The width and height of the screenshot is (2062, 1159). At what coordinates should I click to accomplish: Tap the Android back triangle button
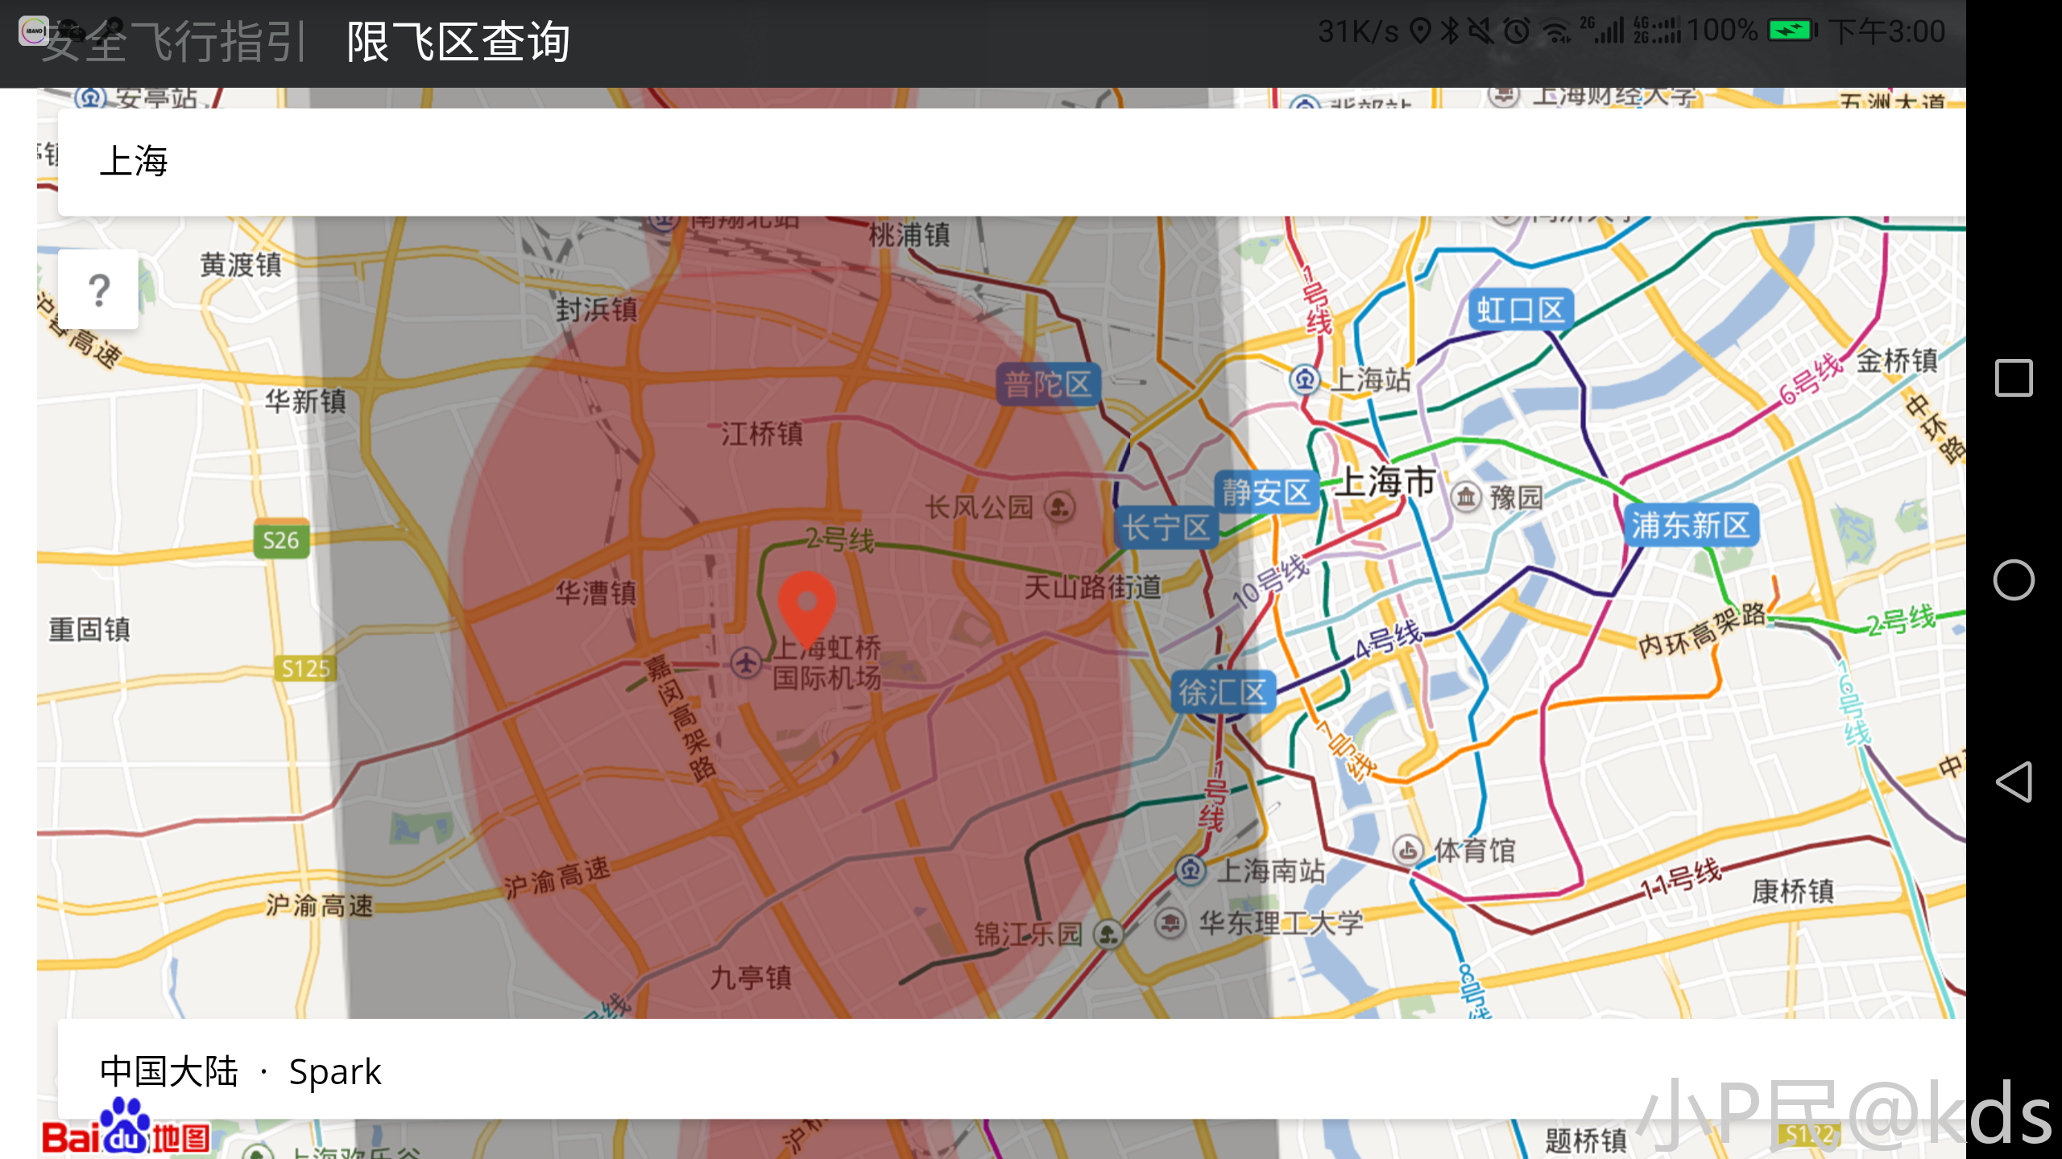pos(2013,782)
